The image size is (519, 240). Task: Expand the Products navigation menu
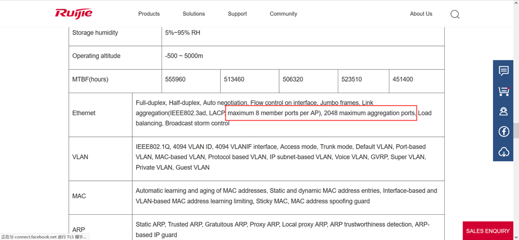coord(149,14)
